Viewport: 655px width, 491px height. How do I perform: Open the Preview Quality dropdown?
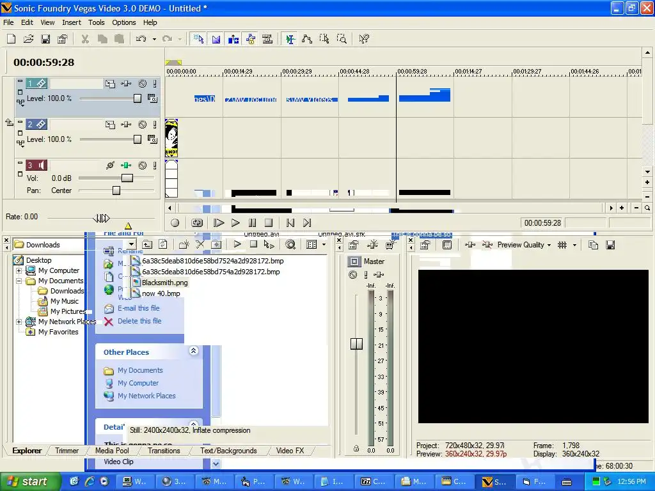pyautogui.click(x=524, y=245)
